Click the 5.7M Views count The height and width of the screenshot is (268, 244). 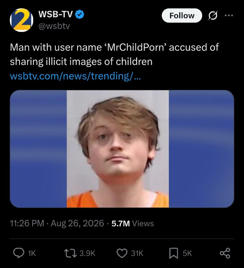(133, 223)
